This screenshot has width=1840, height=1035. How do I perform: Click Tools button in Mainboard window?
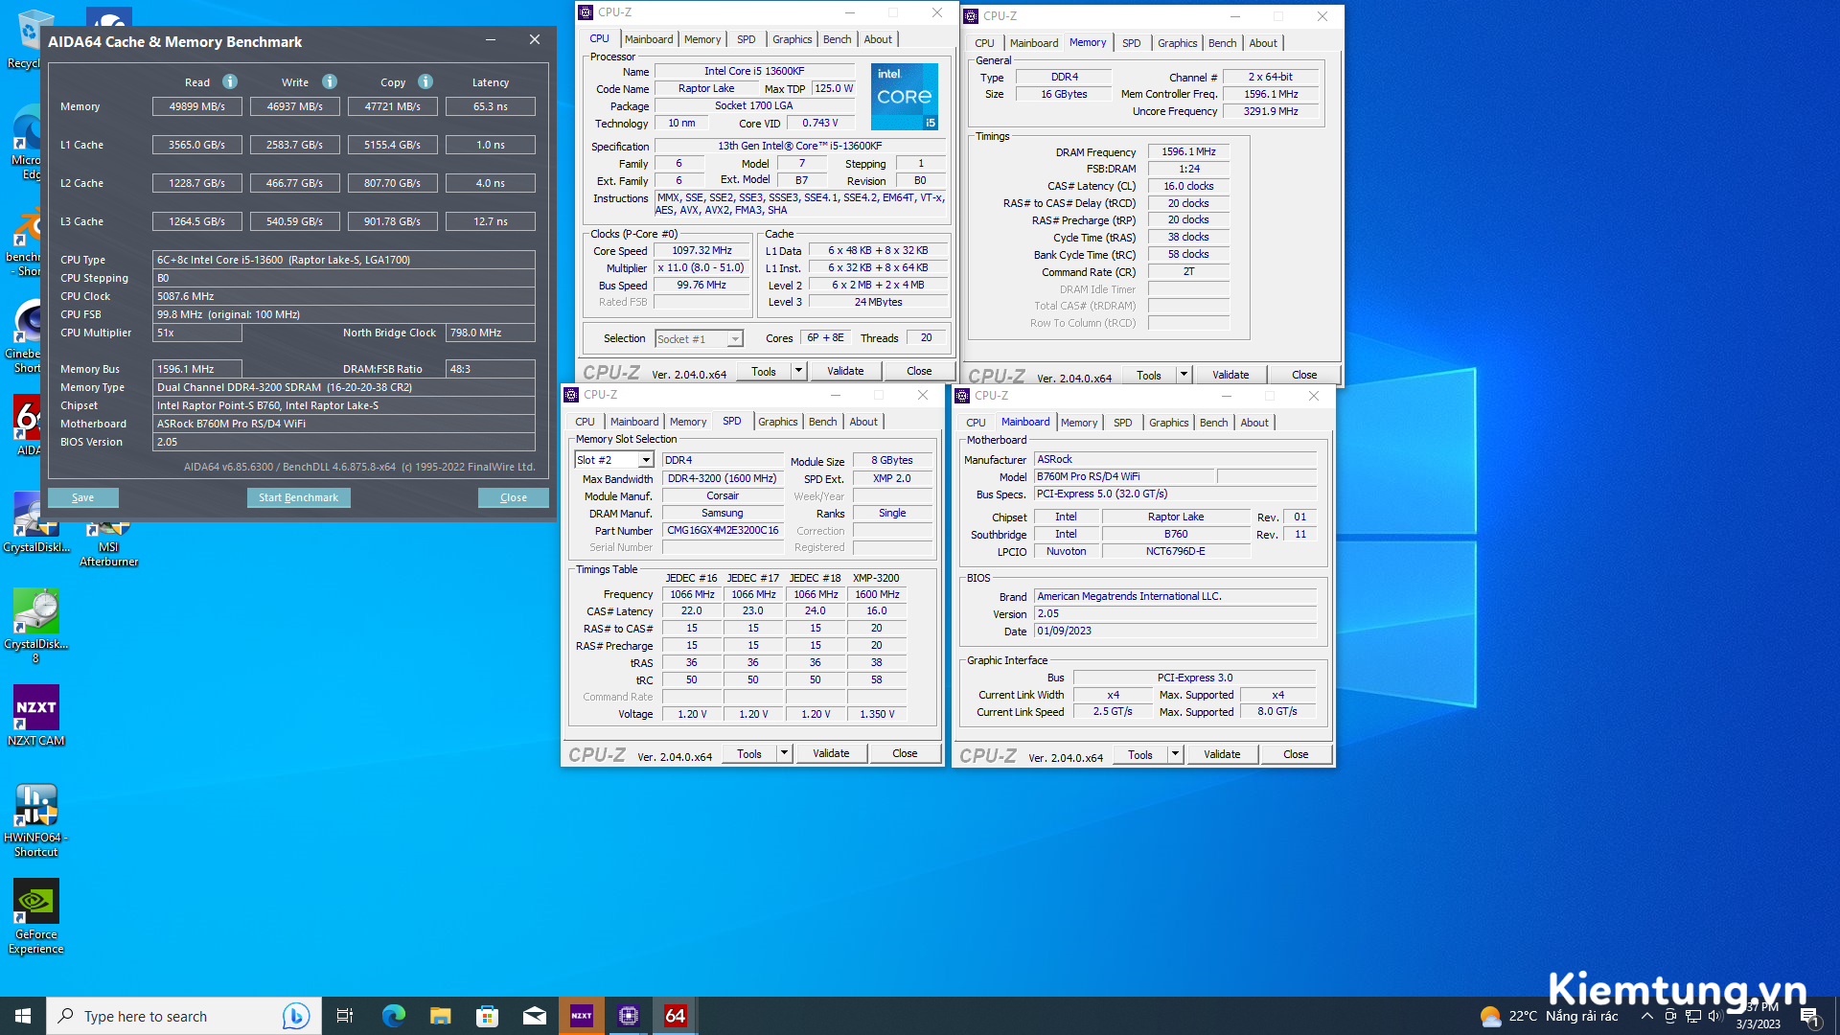1140,754
